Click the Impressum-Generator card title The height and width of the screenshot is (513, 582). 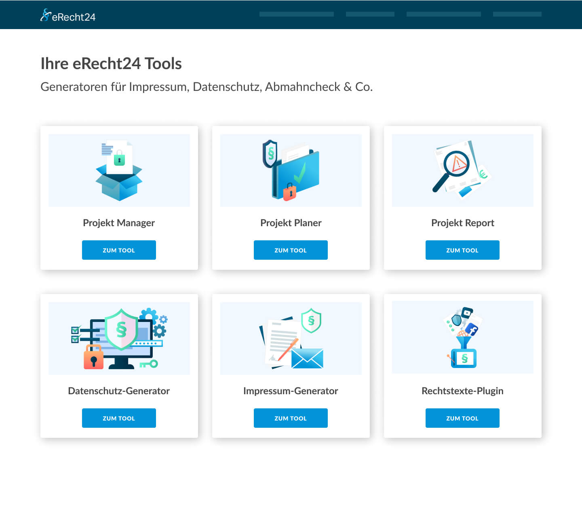coord(291,391)
